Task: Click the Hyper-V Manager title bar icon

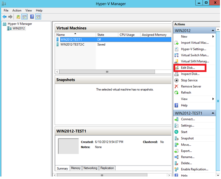Action: [x=4, y=4]
